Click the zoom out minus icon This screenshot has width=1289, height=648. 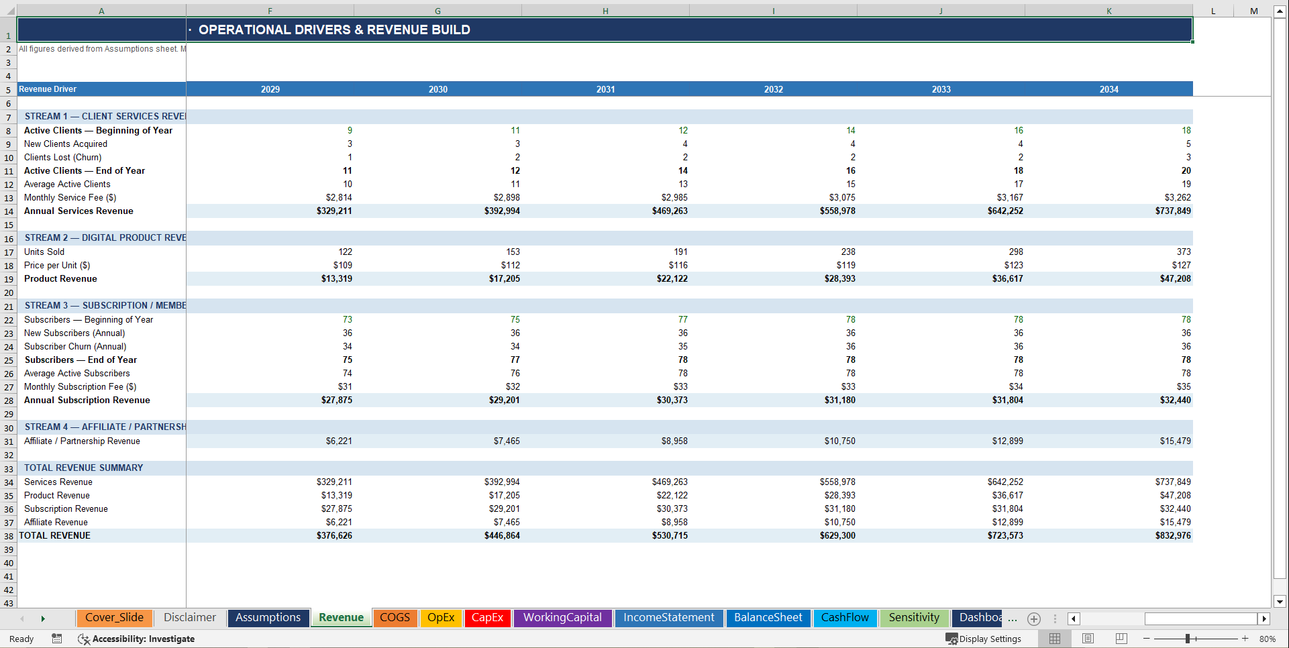point(1147,639)
